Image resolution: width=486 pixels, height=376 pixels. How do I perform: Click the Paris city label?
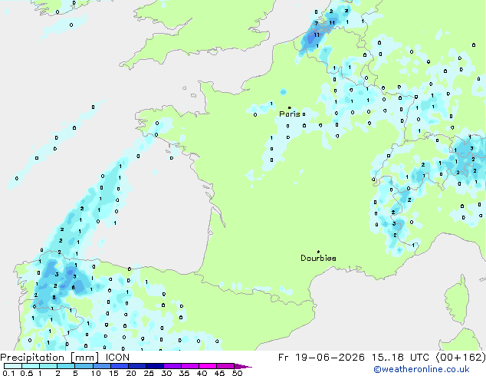(x=290, y=114)
